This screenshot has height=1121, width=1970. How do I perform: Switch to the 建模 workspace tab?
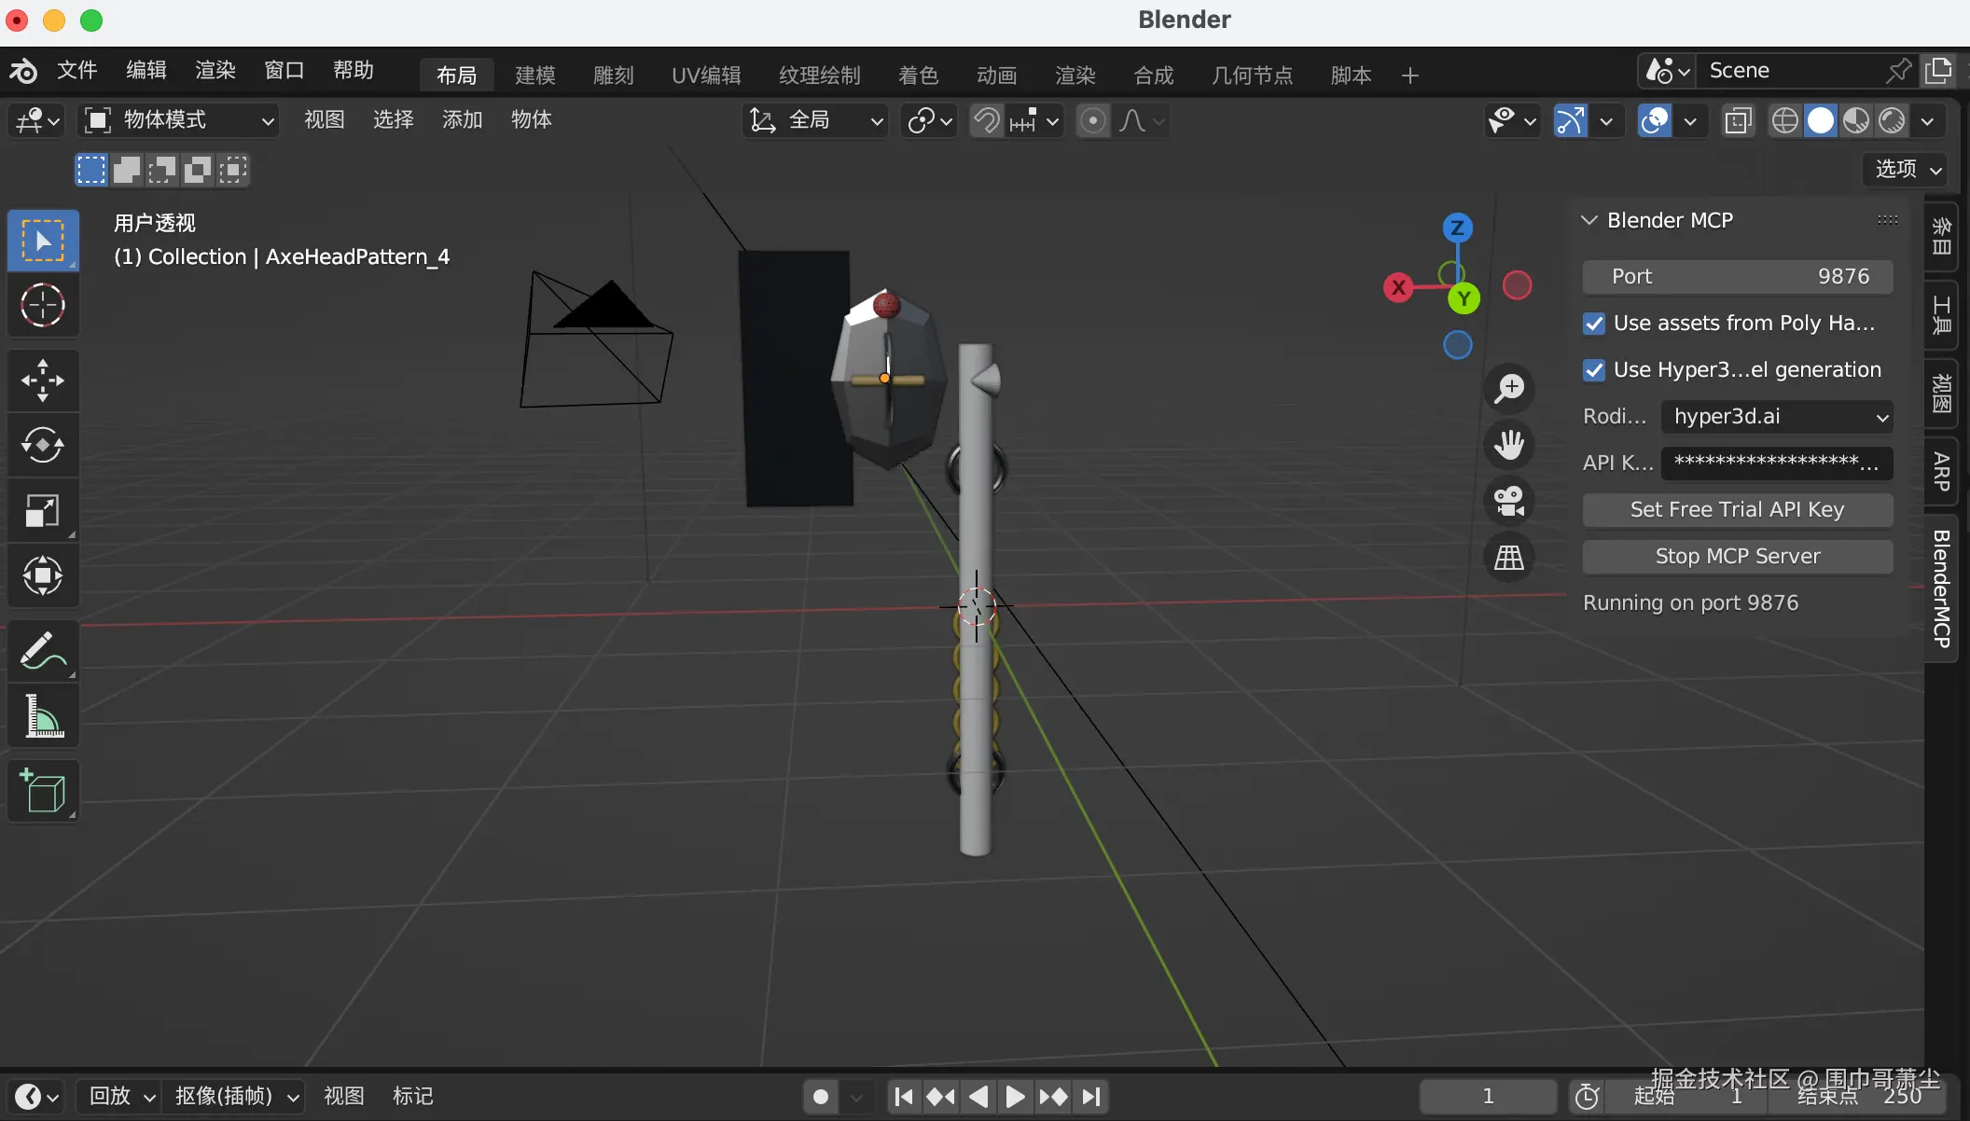[x=534, y=75]
